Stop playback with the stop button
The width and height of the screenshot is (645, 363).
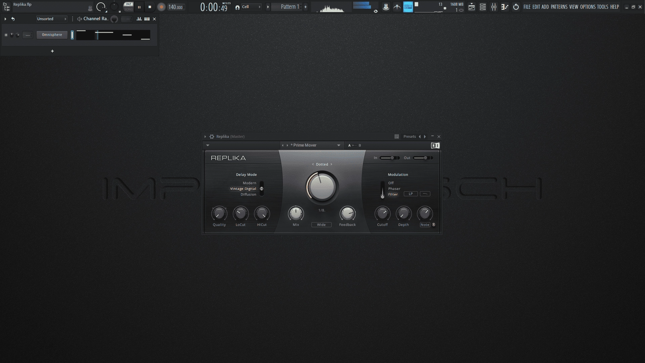(x=150, y=7)
